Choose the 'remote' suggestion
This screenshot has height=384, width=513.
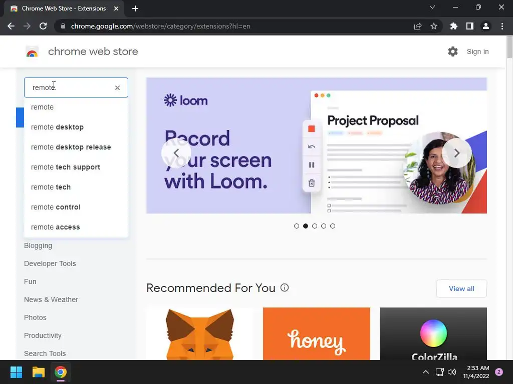tap(76, 107)
